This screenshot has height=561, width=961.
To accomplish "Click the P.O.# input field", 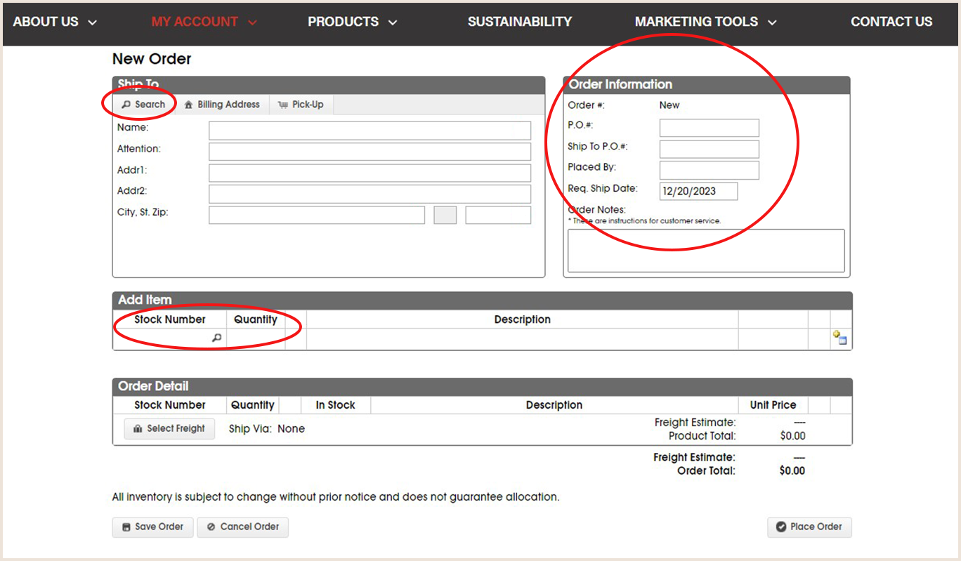I will point(710,128).
